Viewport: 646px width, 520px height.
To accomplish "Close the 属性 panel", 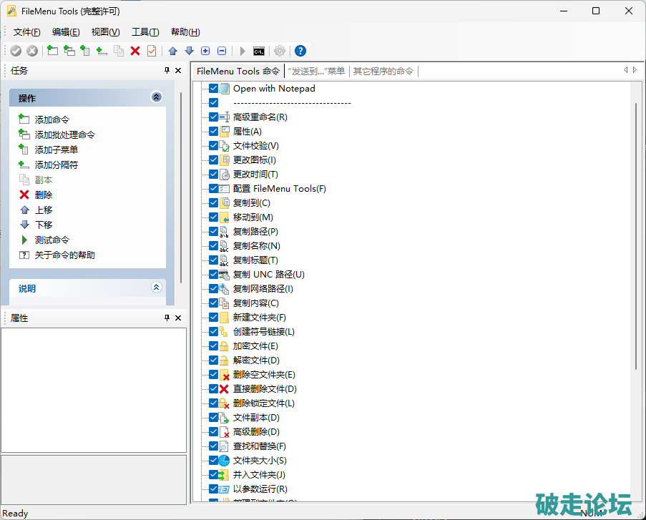I will click(178, 318).
